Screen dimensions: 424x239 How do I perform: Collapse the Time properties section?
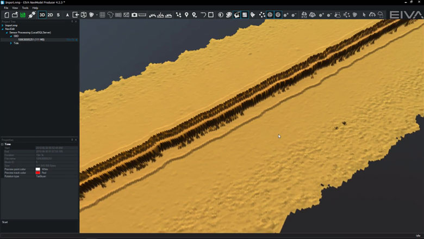point(3,144)
